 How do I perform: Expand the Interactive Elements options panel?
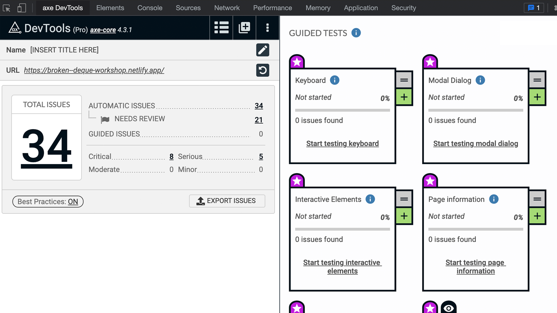click(404, 199)
